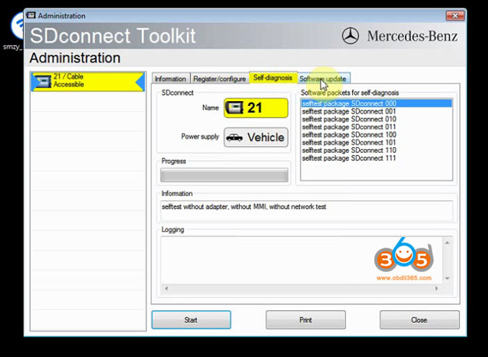
Task: Click the Print button
Action: (305, 319)
